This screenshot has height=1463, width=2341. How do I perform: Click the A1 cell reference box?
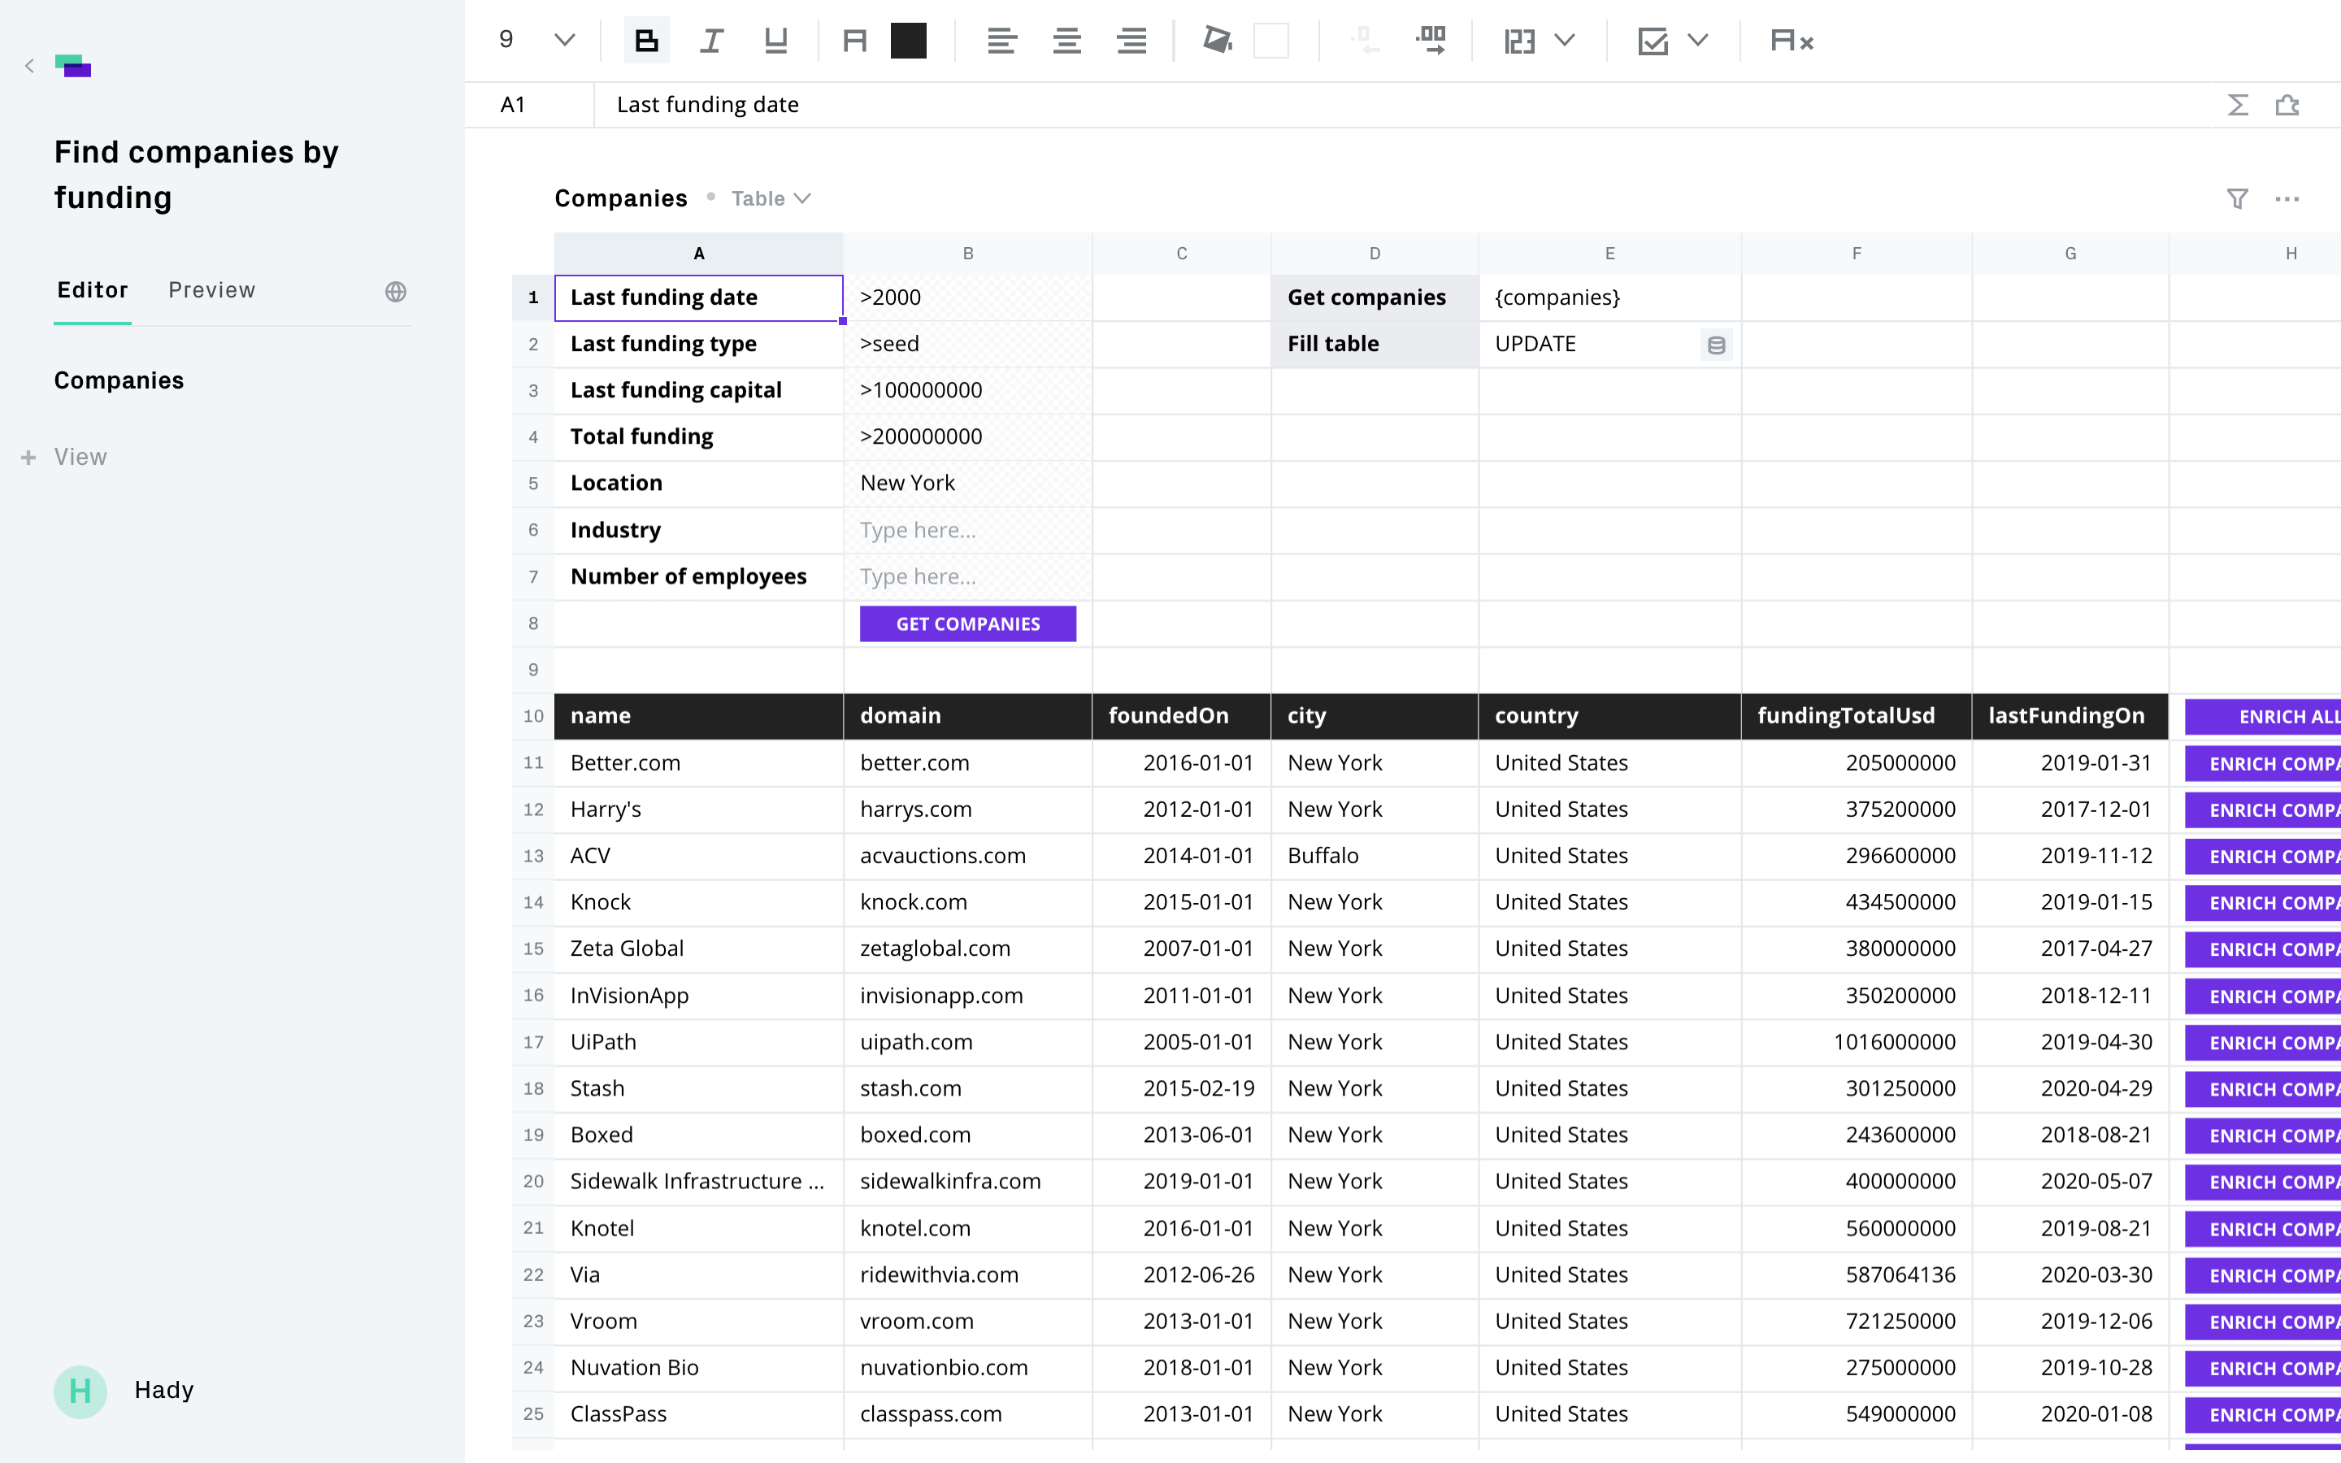pyautogui.click(x=529, y=105)
